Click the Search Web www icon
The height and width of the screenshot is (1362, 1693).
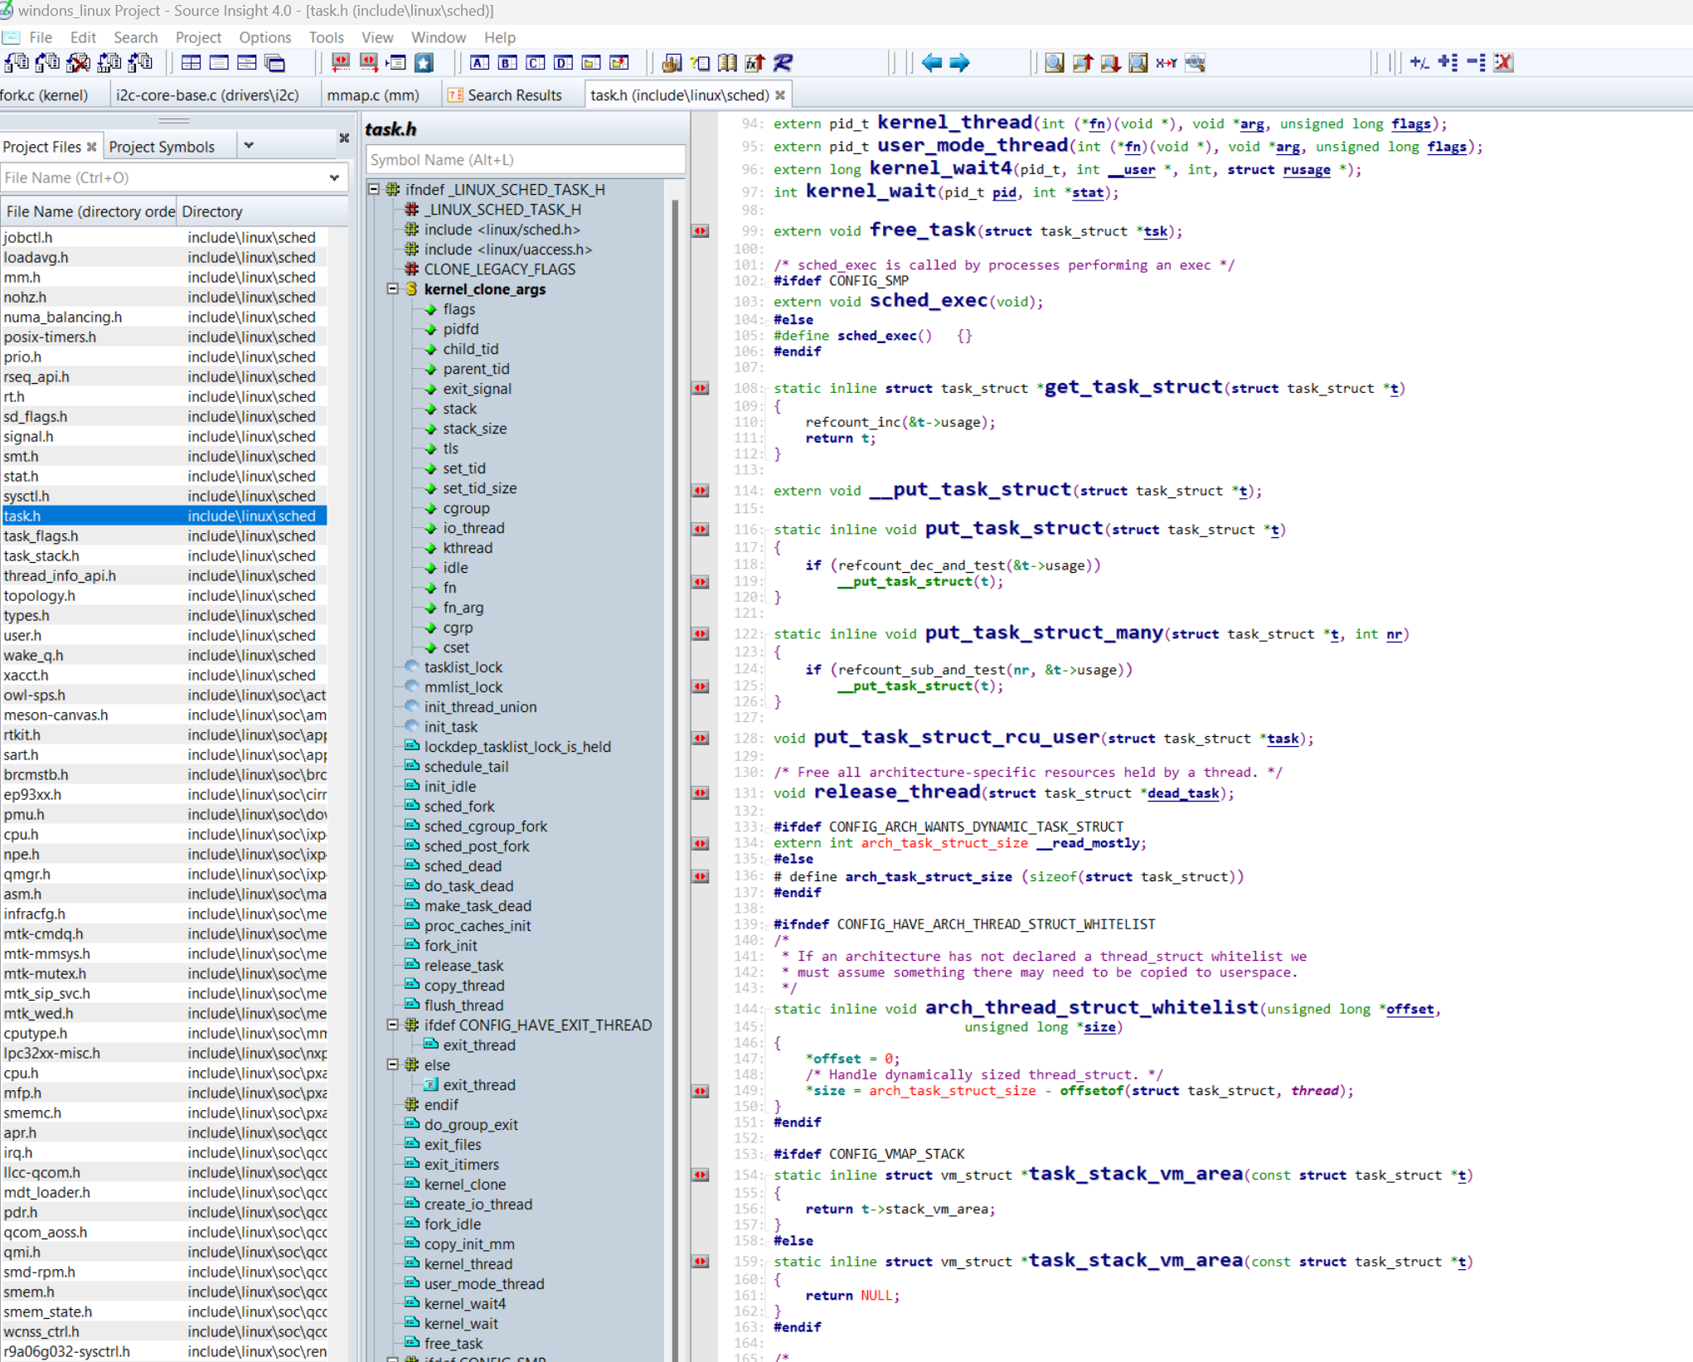(1195, 63)
